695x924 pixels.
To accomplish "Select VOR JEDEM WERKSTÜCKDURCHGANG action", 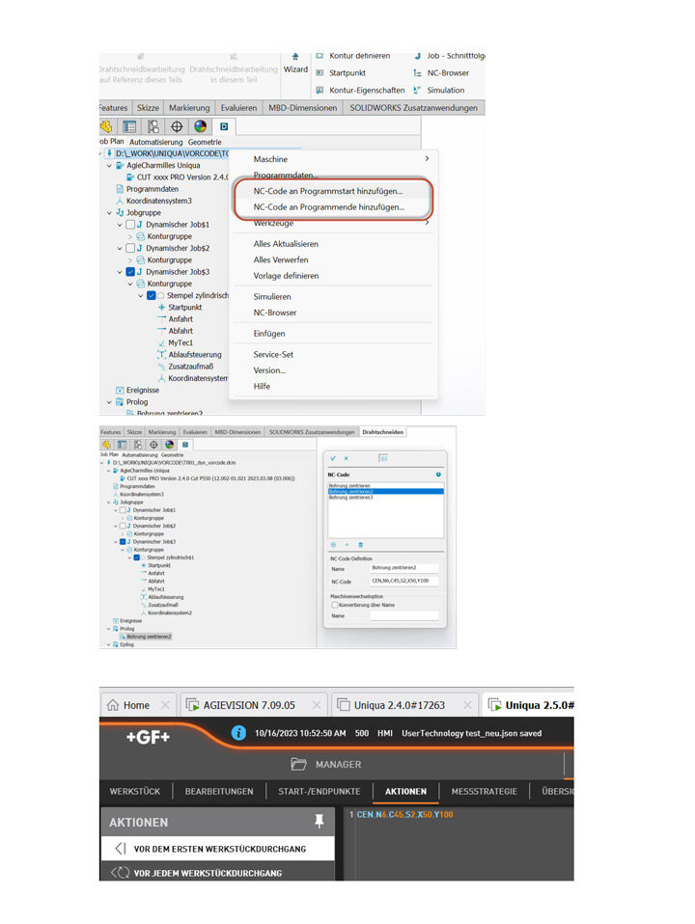I will [x=208, y=873].
